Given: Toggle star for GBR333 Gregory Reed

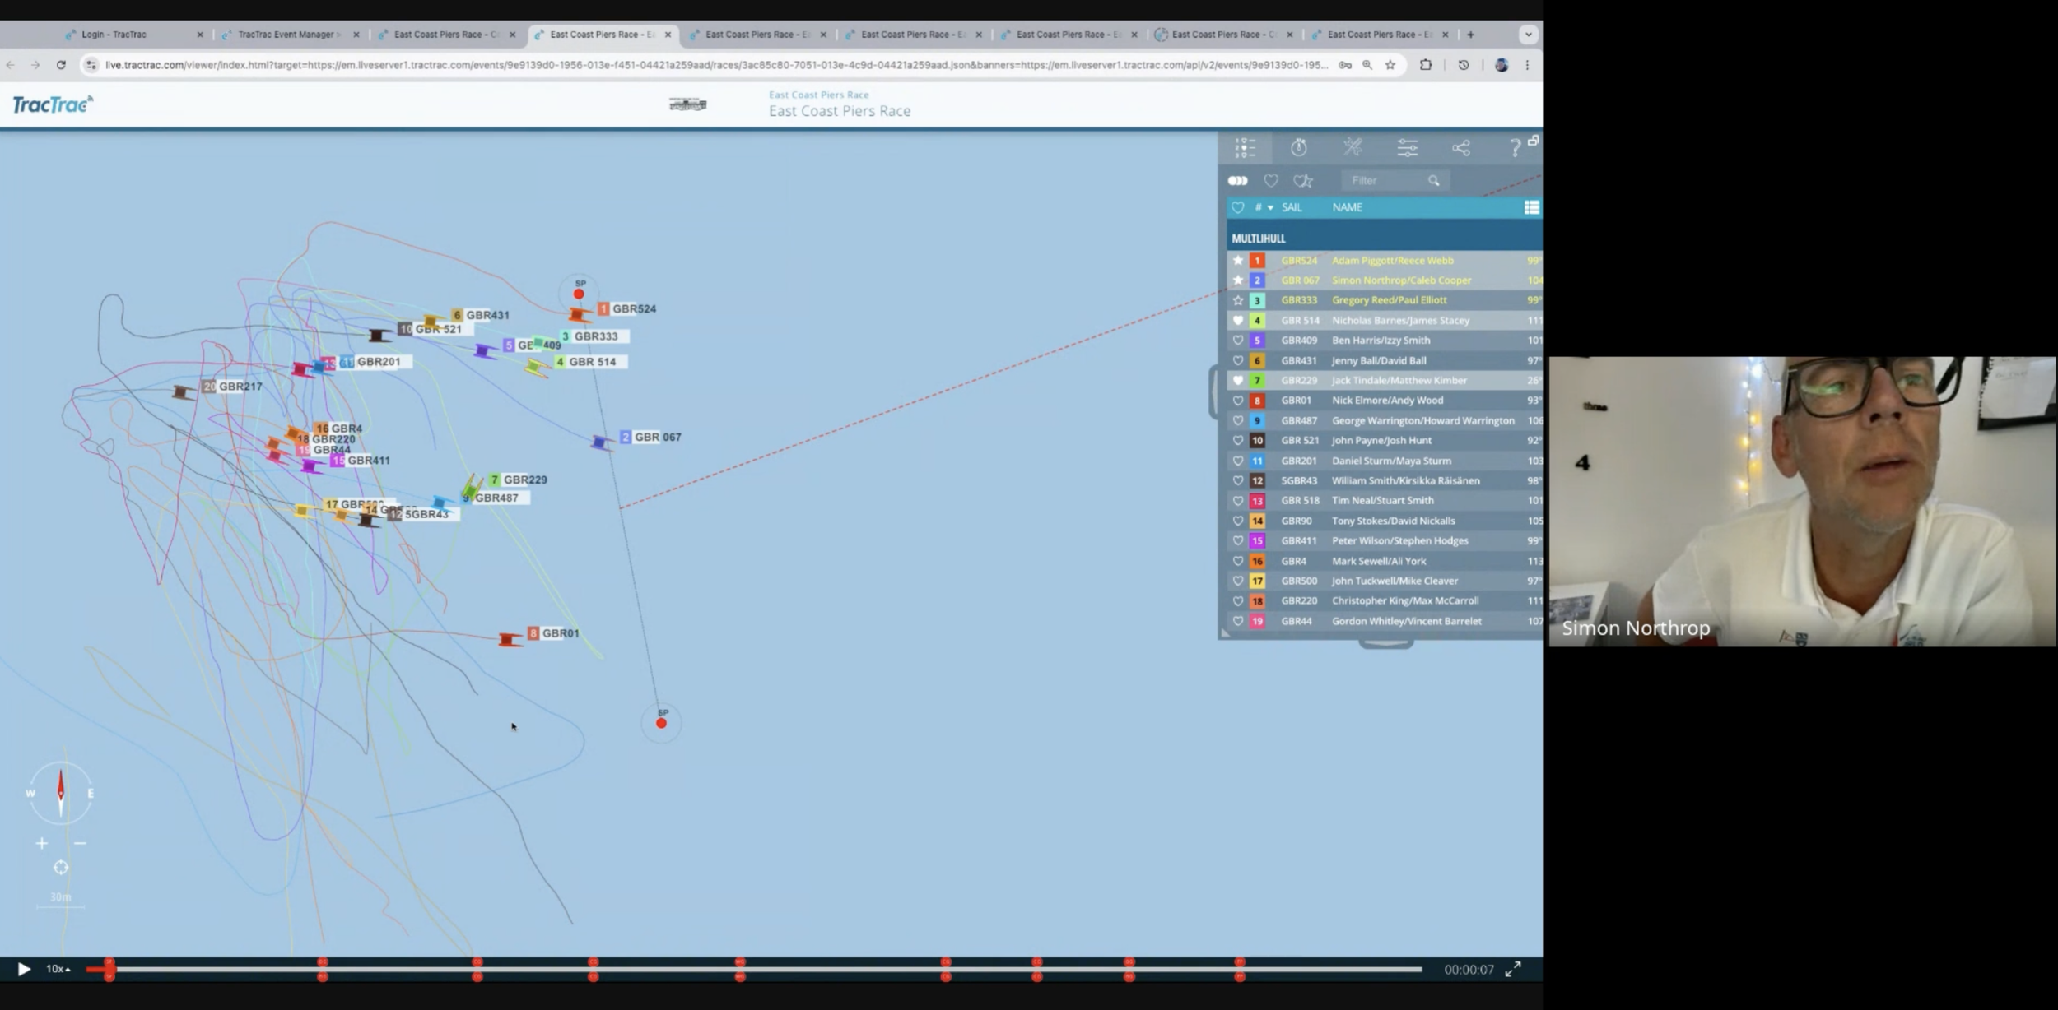Looking at the screenshot, I should pos(1237,300).
